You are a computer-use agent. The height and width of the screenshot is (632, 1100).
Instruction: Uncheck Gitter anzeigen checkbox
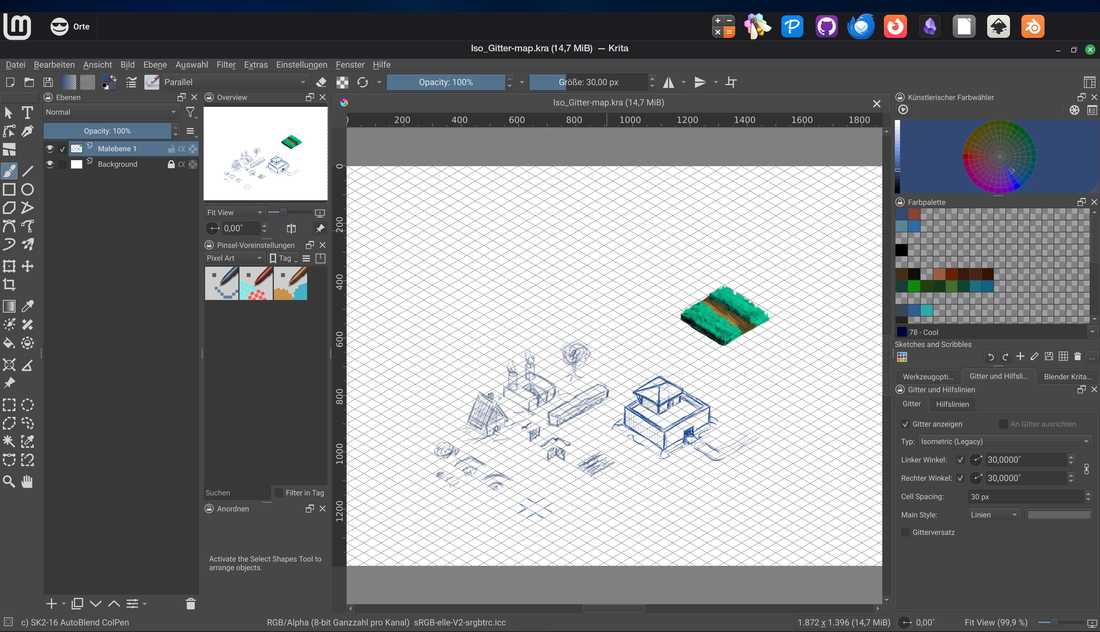[x=905, y=424]
